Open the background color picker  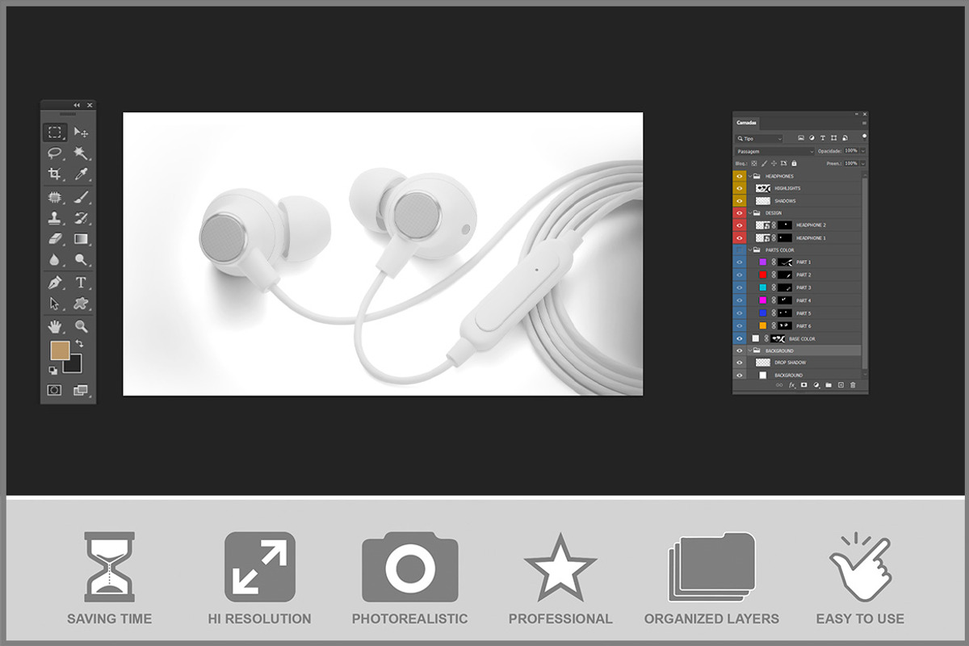click(x=74, y=367)
